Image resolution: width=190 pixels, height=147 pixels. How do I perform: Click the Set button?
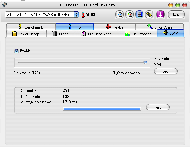tap(166, 71)
